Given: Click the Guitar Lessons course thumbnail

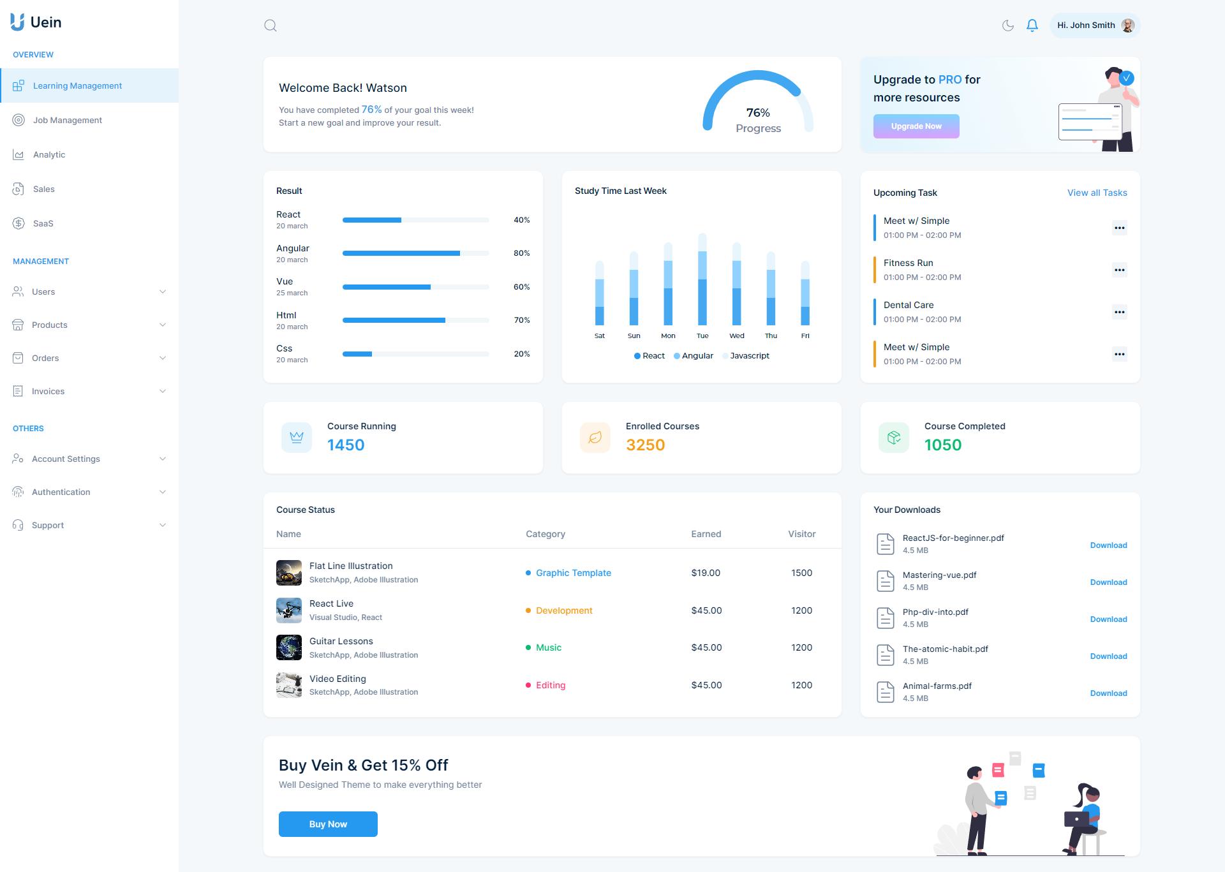Looking at the screenshot, I should [288, 647].
